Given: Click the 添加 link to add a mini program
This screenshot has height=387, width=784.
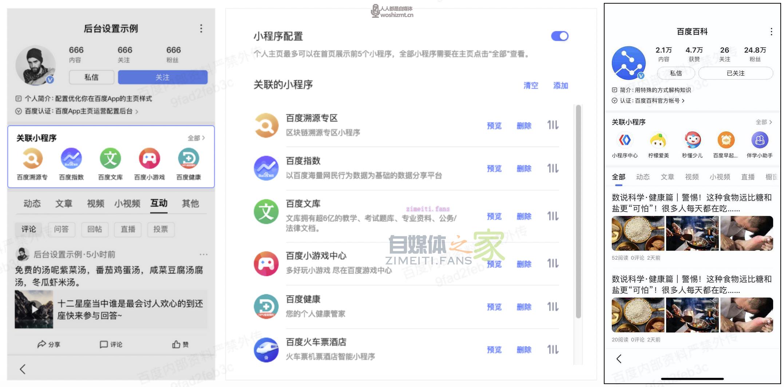Looking at the screenshot, I should coord(561,85).
